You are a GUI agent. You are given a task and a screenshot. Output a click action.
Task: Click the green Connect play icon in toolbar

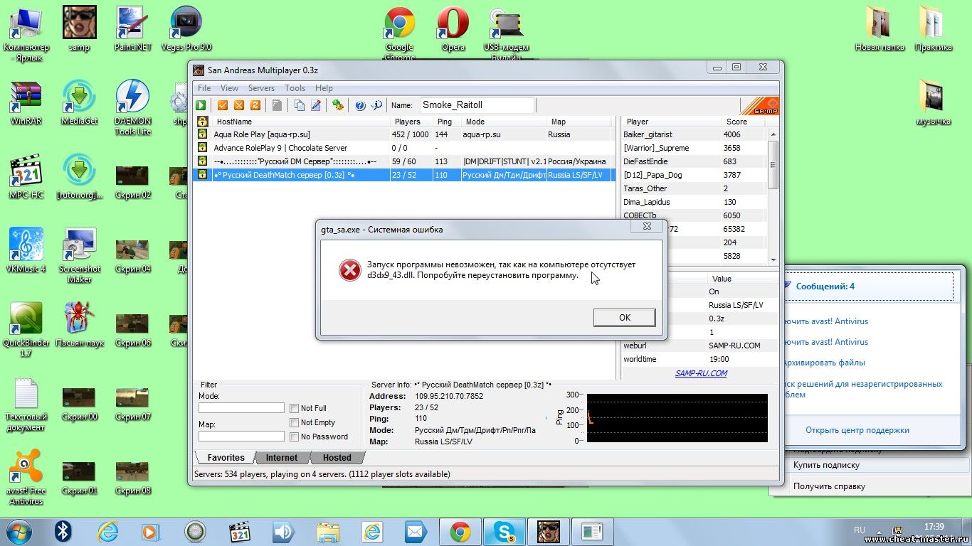click(201, 105)
